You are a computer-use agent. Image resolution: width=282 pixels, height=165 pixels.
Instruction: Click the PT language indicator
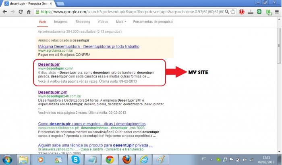click(x=204, y=159)
